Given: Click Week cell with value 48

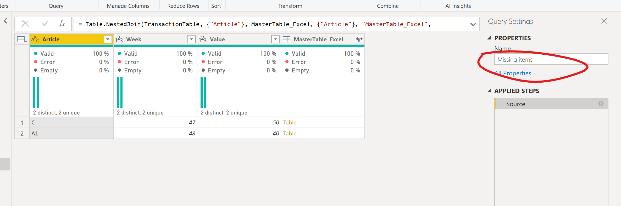Looking at the screenshot, I should tap(155, 134).
